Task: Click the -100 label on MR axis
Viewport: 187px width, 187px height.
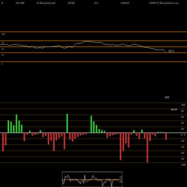Action: click(x=183, y=165)
